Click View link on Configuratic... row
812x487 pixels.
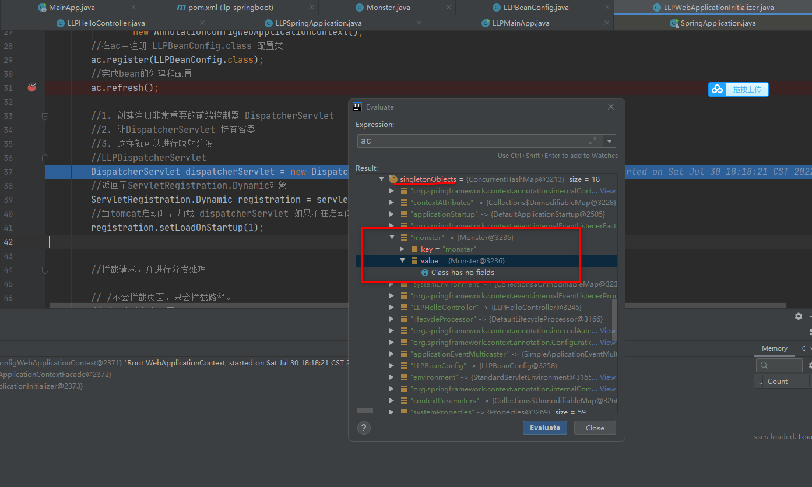[608, 342]
